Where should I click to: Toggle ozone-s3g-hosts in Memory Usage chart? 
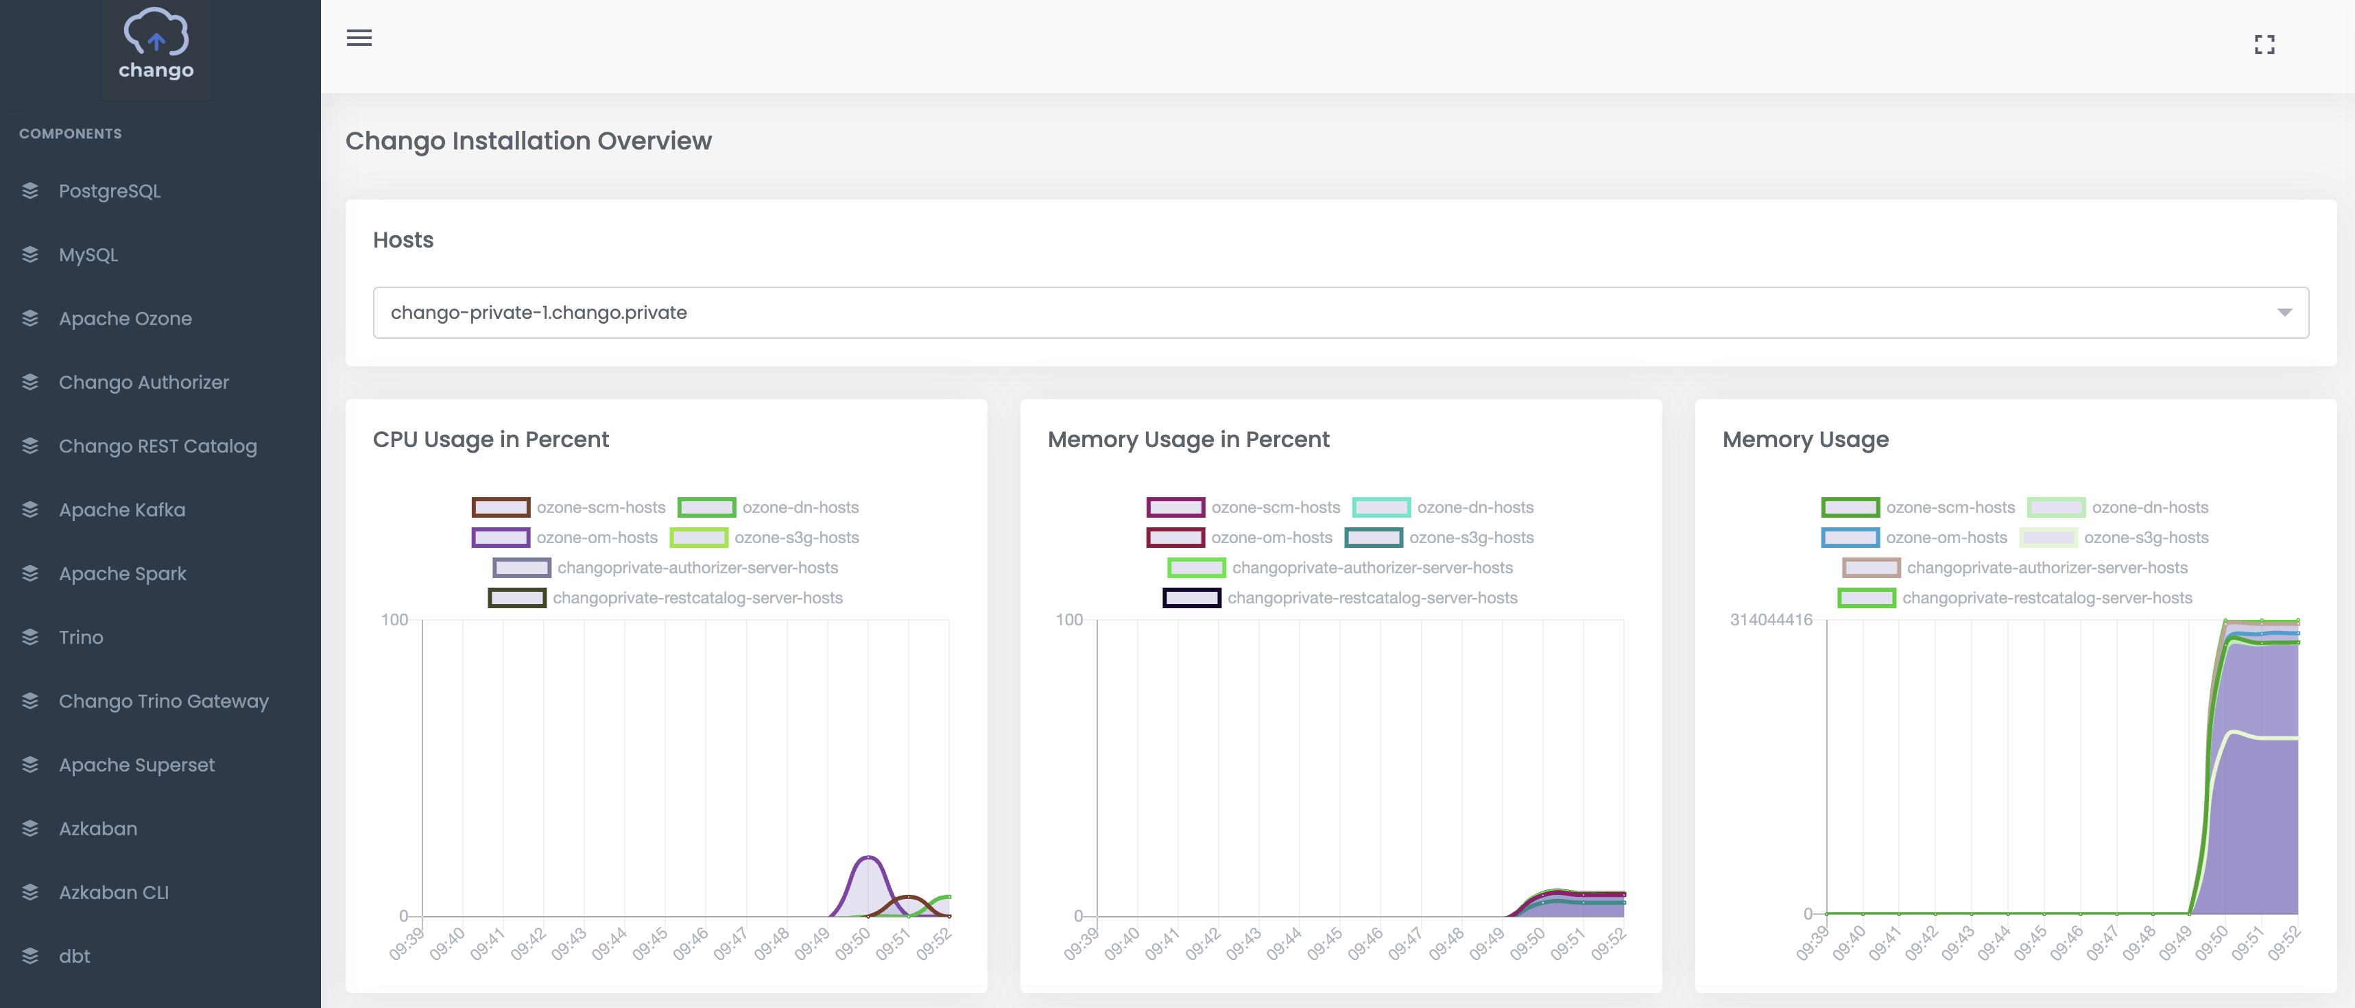[x=2114, y=538]
